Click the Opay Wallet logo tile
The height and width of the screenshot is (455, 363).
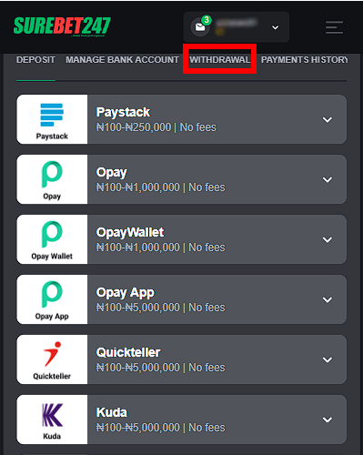click(x=52, y=239)
